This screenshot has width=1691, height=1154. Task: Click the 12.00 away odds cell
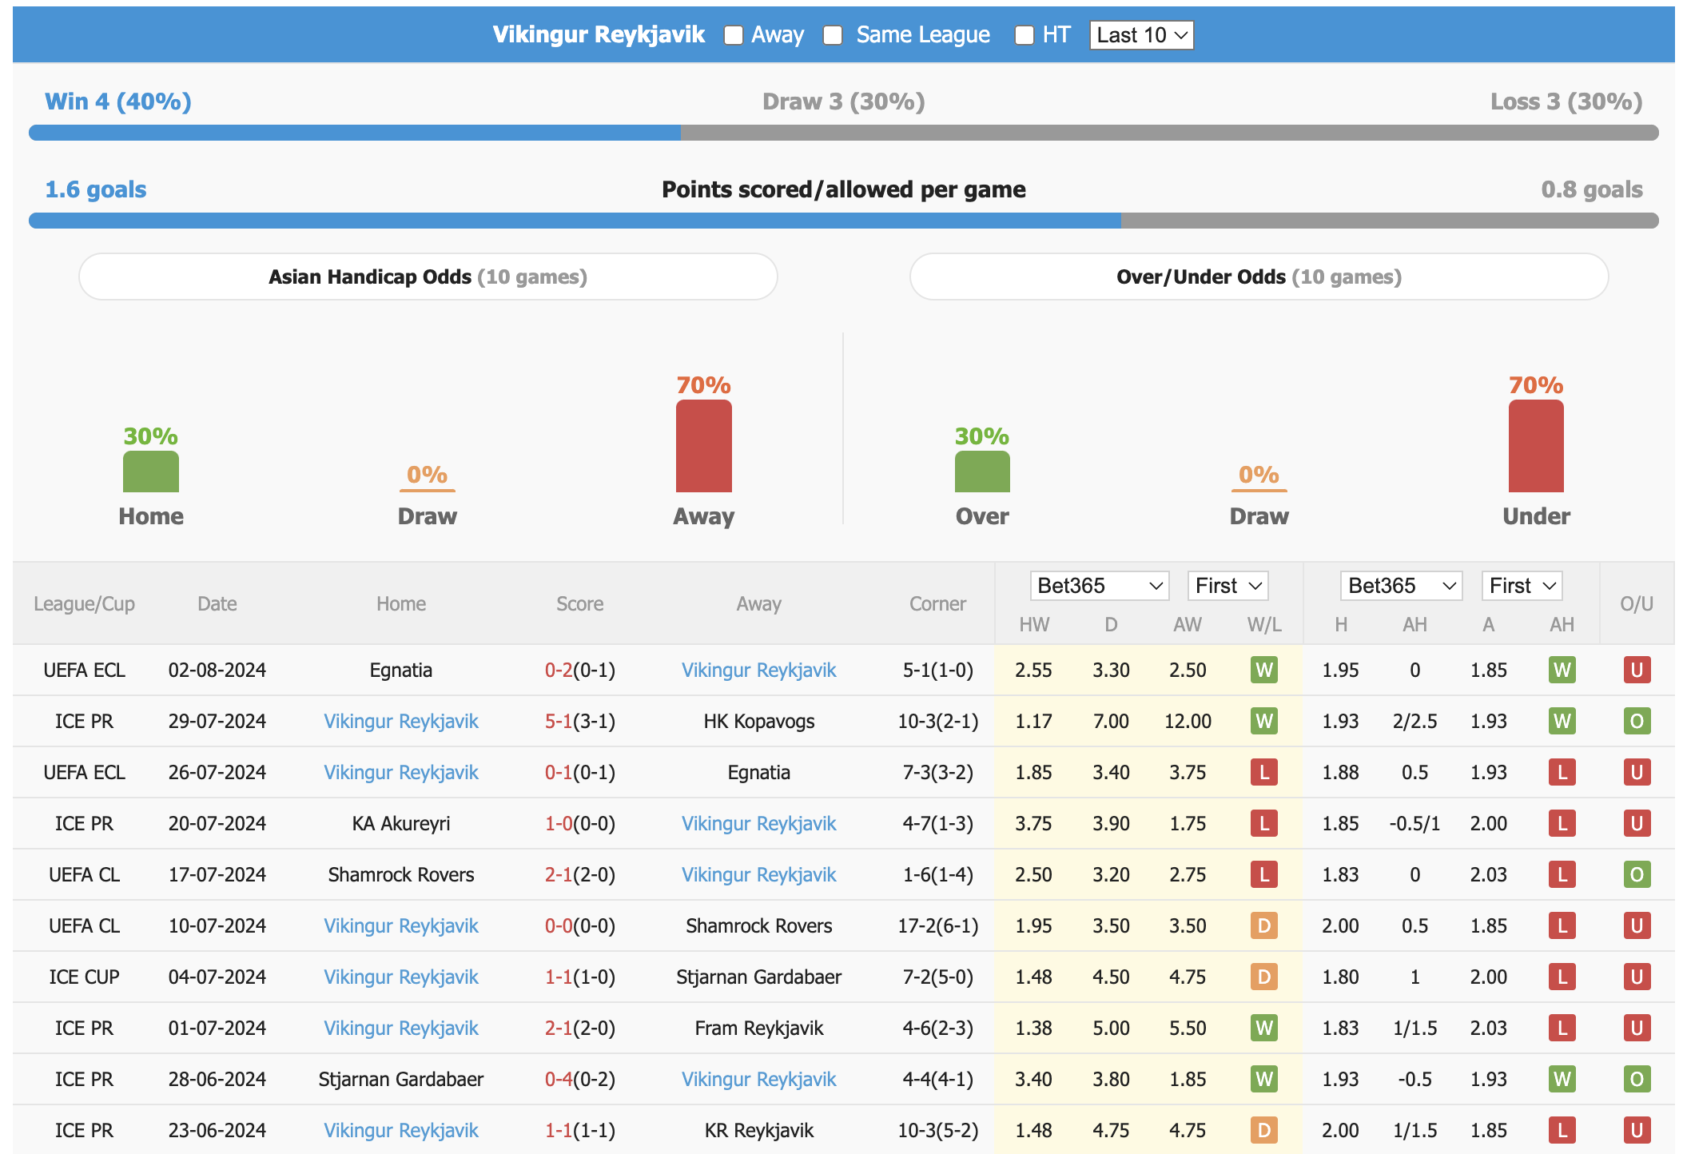1188,721
